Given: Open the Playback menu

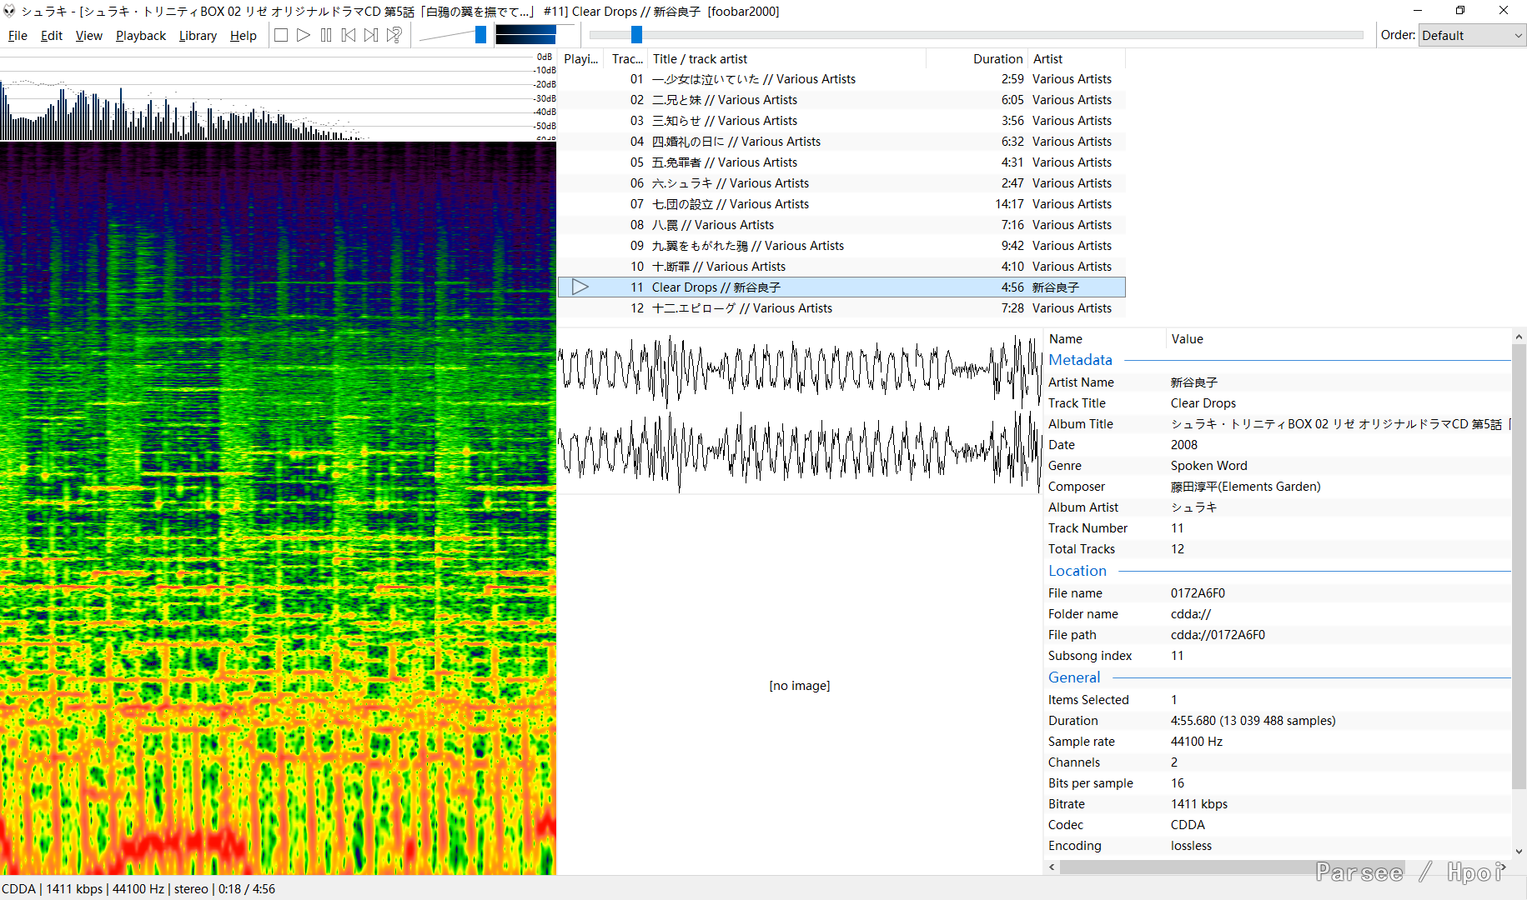Looking at the screenshot, I should point(140,36).
